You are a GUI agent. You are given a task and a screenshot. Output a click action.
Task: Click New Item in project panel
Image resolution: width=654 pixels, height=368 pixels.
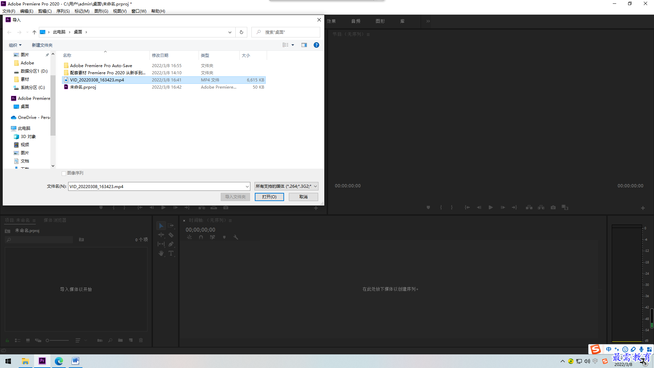point(131,340)
